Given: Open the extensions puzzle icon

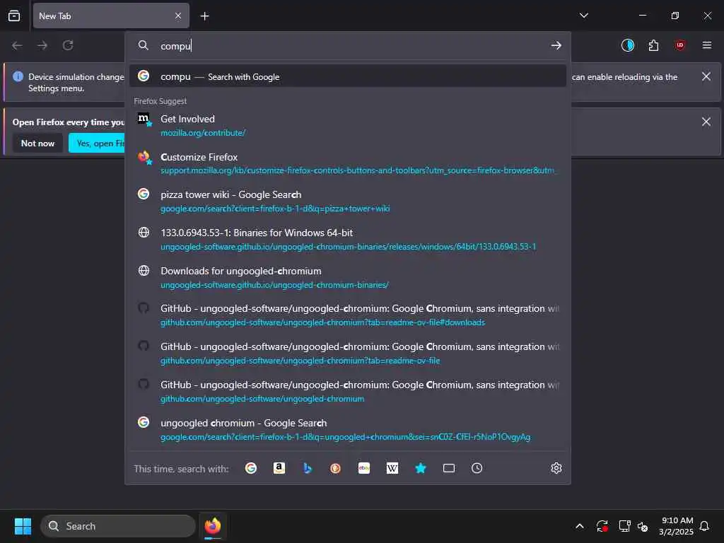Looking at the screenshot, I should coord(653,45).
